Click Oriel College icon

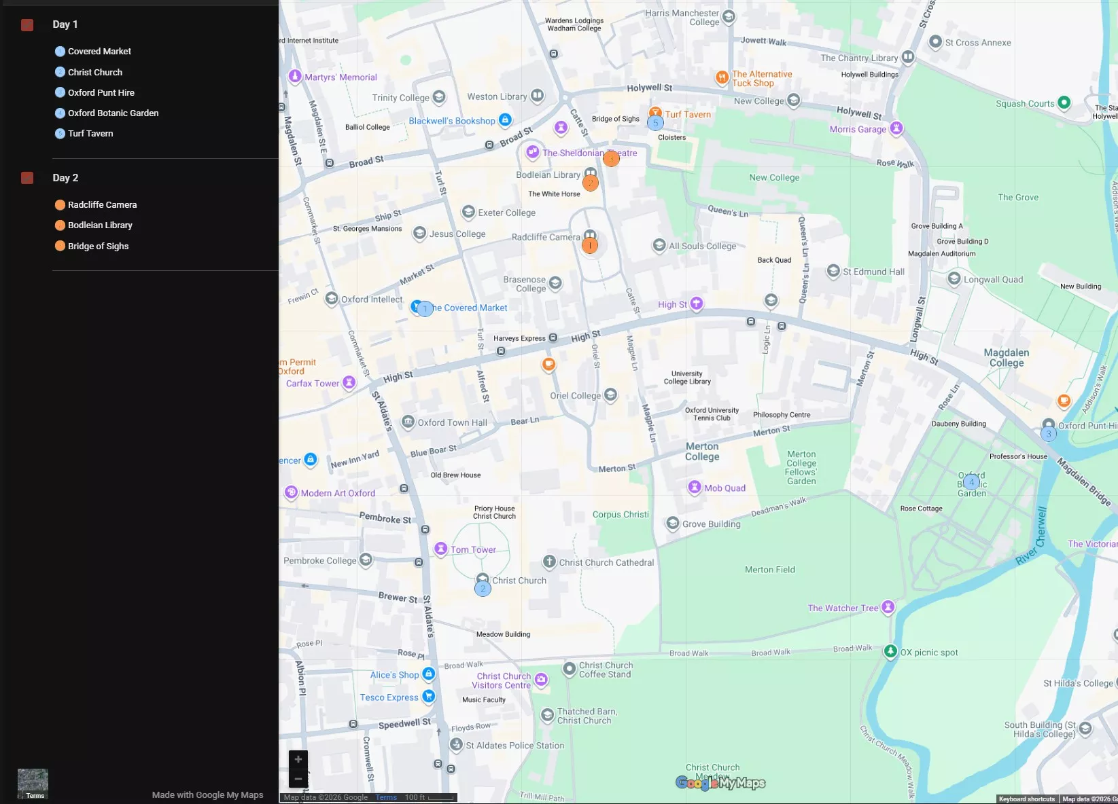click(610, 395)
